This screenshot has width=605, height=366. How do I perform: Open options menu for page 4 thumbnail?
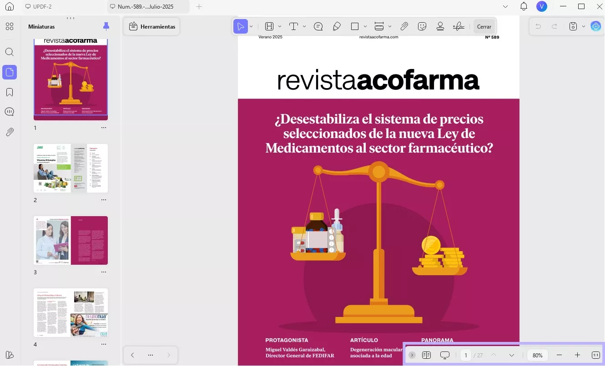(x=104, y=344)
